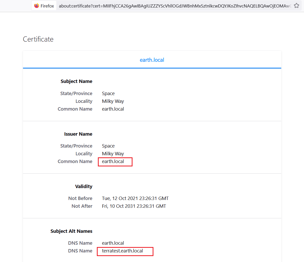Viewport: 304px width, 262px height.
Task: Click the Firefox identity label beside the logo
Action: [x=47, y=6]
